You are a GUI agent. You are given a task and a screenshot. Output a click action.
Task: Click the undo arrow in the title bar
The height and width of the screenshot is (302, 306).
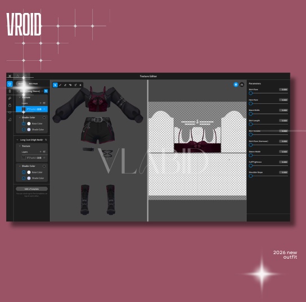[x=17, y=76]
